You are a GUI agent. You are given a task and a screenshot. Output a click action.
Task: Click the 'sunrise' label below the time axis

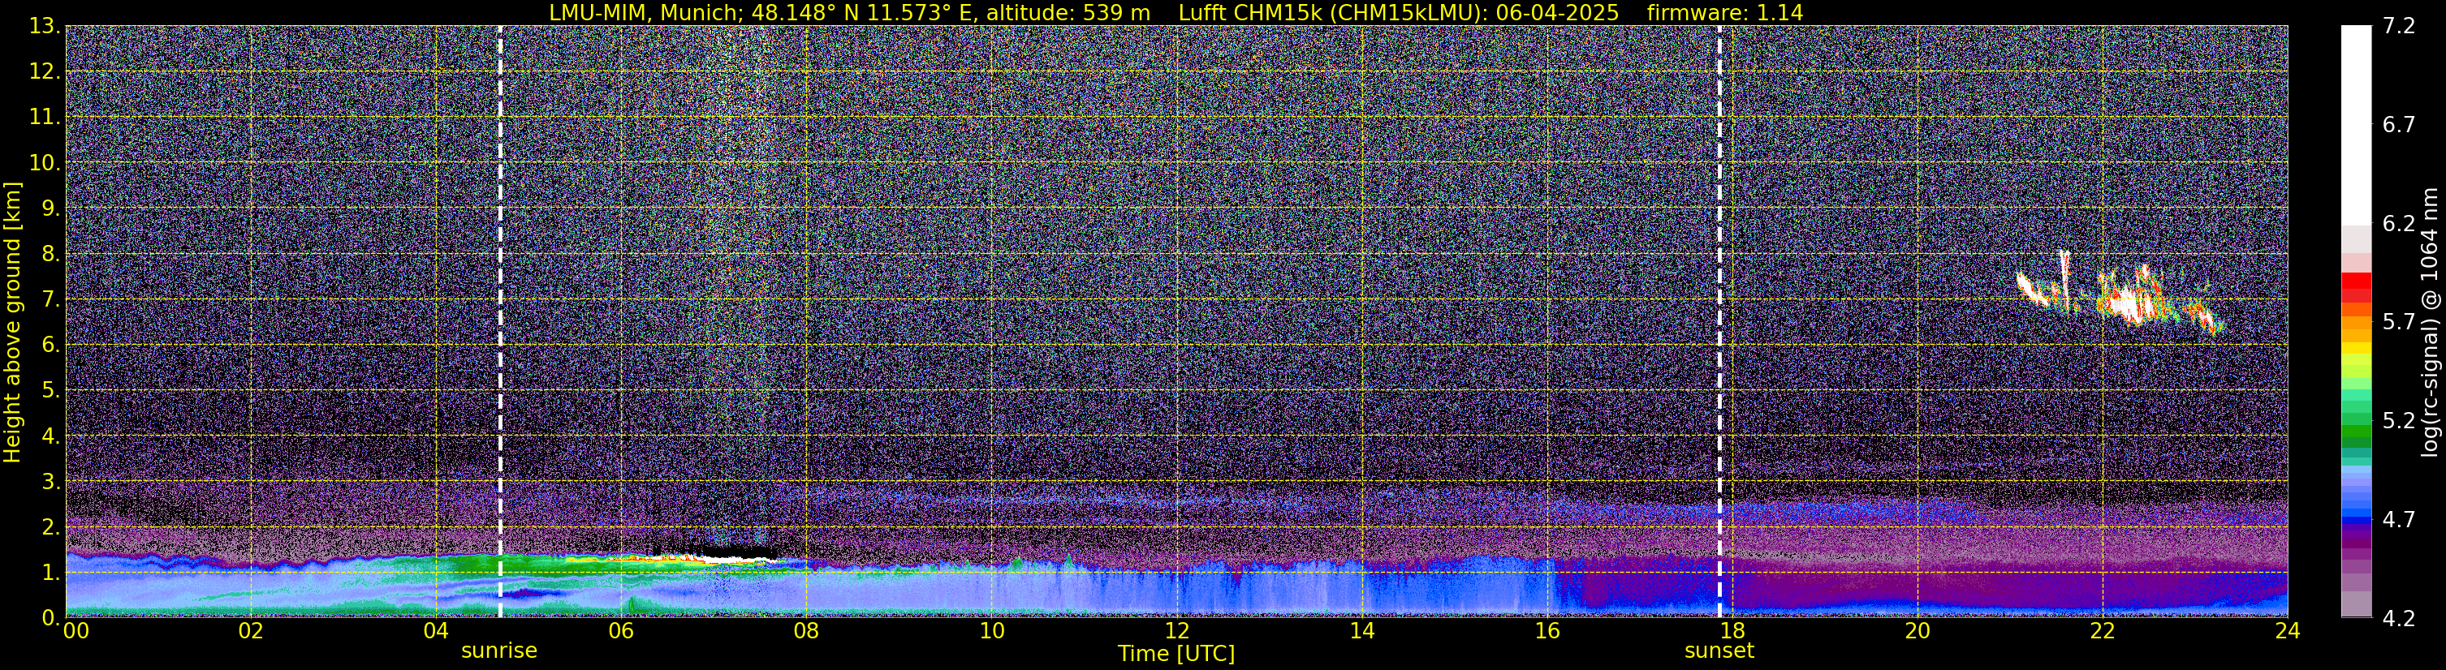pos(499,651)
